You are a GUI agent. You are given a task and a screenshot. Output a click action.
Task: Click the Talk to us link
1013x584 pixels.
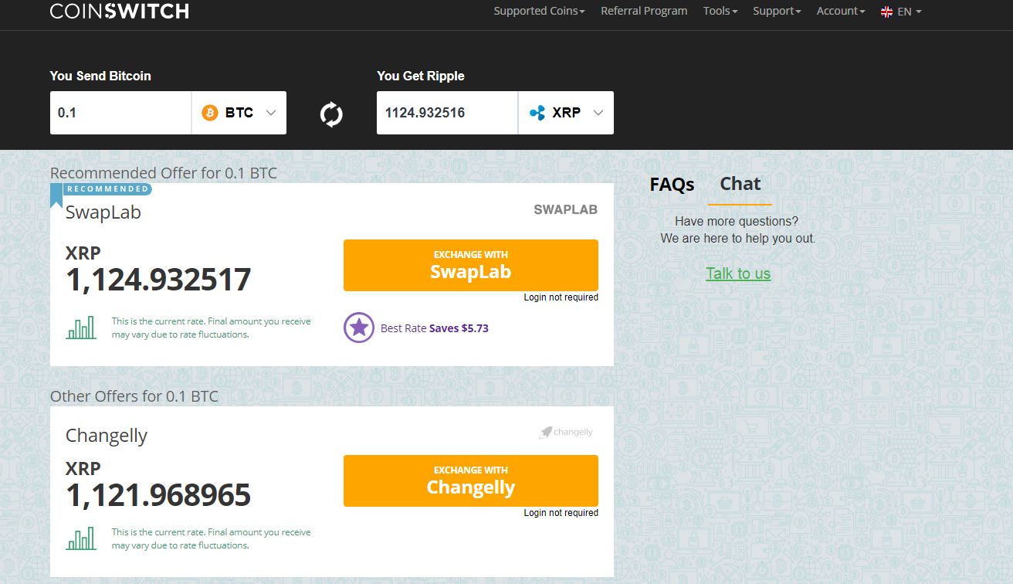[x=738, y=273]
